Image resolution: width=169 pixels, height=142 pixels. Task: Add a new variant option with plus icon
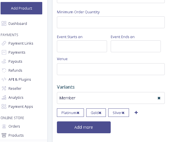point(136,113)
